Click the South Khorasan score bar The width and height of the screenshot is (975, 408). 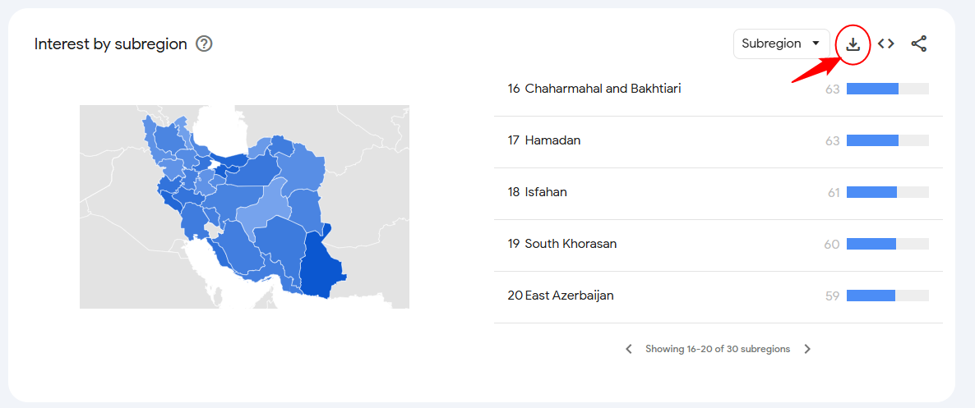point(887,244)
